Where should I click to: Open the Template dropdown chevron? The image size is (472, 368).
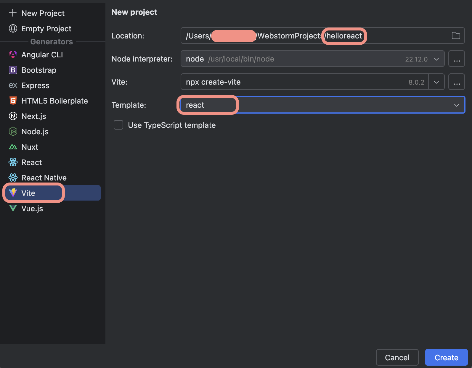pos(456,105)
